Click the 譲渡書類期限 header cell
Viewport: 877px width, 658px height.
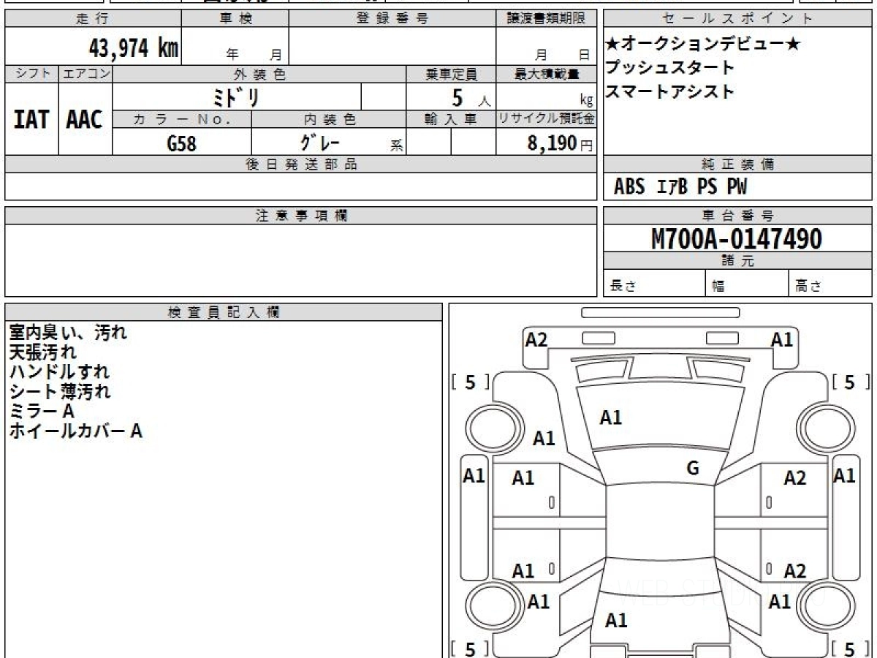point(546,19)
